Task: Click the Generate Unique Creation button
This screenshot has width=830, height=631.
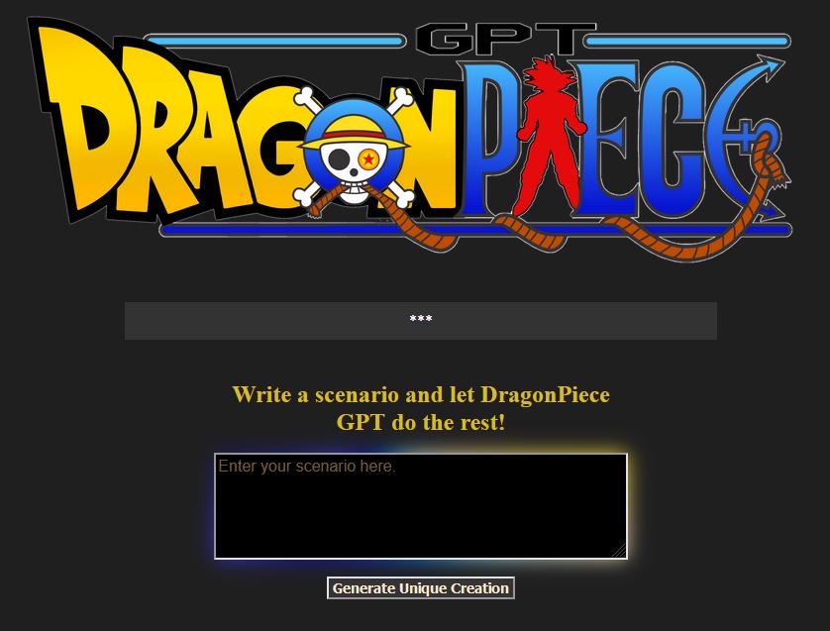Action: tap(421, 588)
